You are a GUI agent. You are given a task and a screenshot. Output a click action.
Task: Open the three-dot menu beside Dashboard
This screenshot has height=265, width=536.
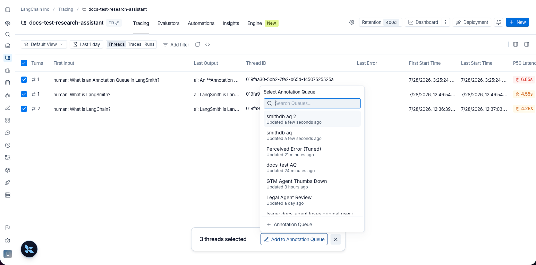click(445, 22)
